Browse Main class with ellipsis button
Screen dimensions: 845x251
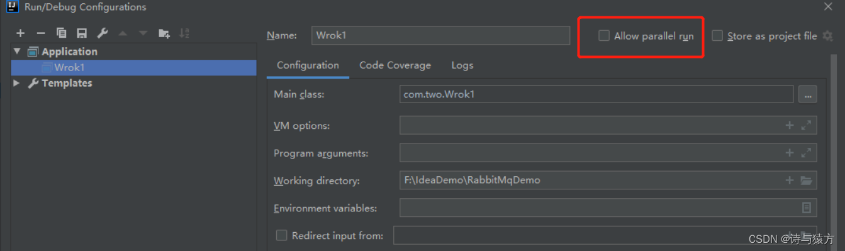pos(807,94)
